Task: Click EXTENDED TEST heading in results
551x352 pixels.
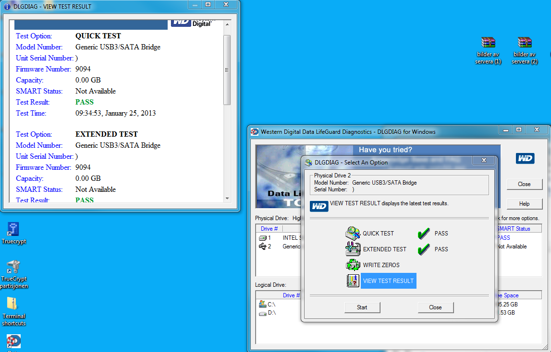Action: click(x=107, y=134)
